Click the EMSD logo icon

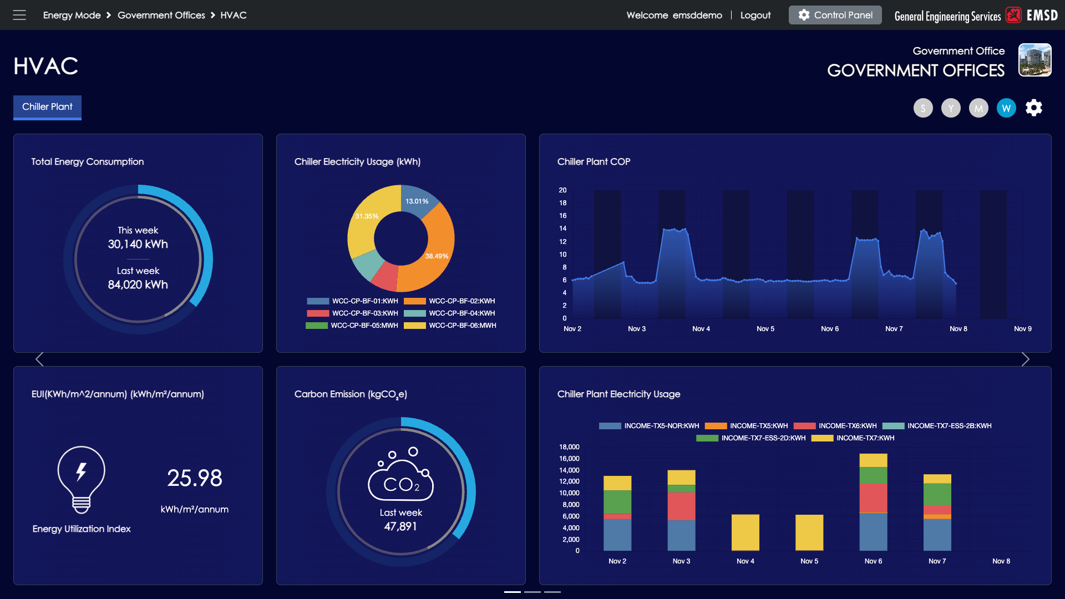pyautogui.click(x=1013, y=15)
